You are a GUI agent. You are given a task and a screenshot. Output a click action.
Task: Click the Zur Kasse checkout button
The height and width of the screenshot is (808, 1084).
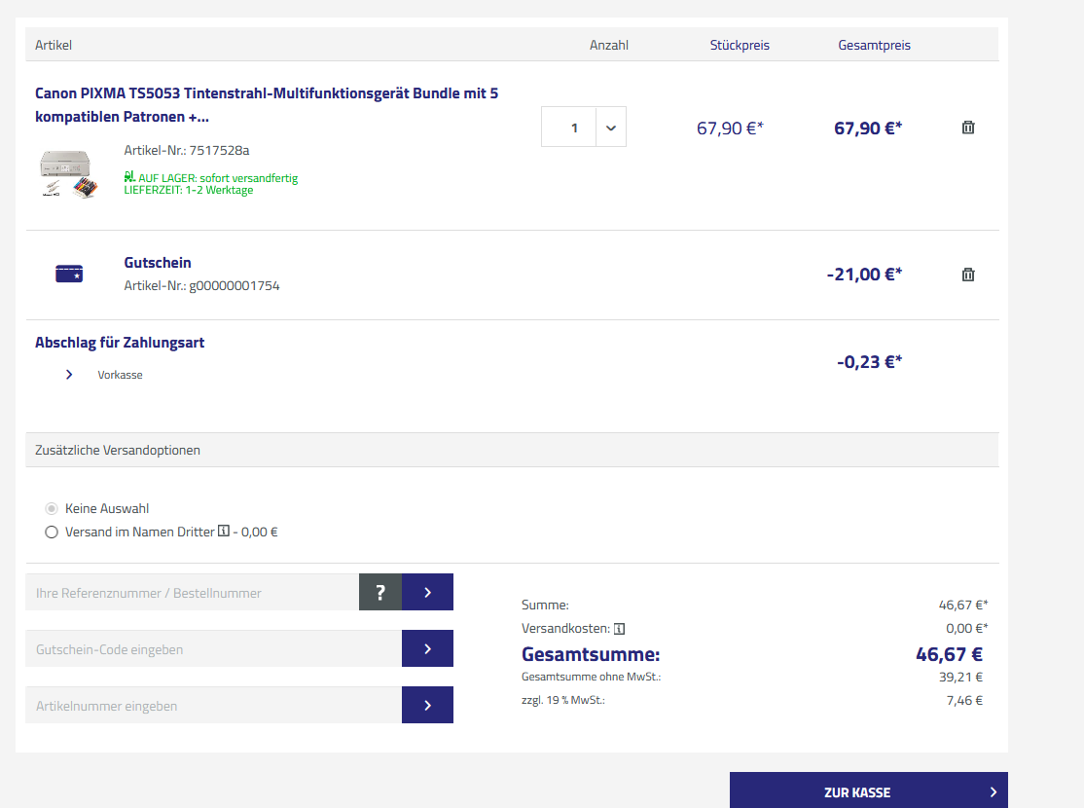(868, 791)
